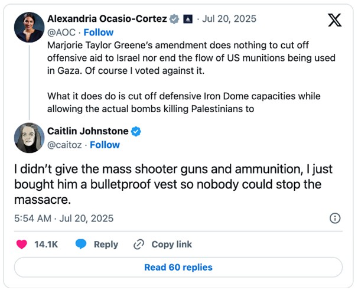The width and height of the screenshot is (358, 293).
Task: Open the tweet info circle icon
Action: tap(335, 219)
